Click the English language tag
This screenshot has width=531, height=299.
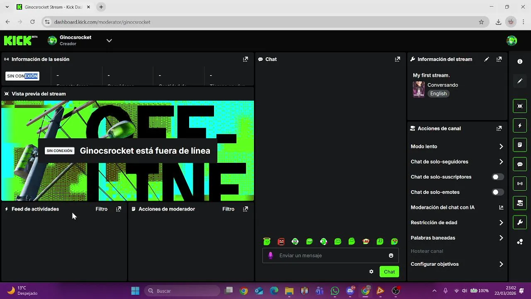click(438, 94)
